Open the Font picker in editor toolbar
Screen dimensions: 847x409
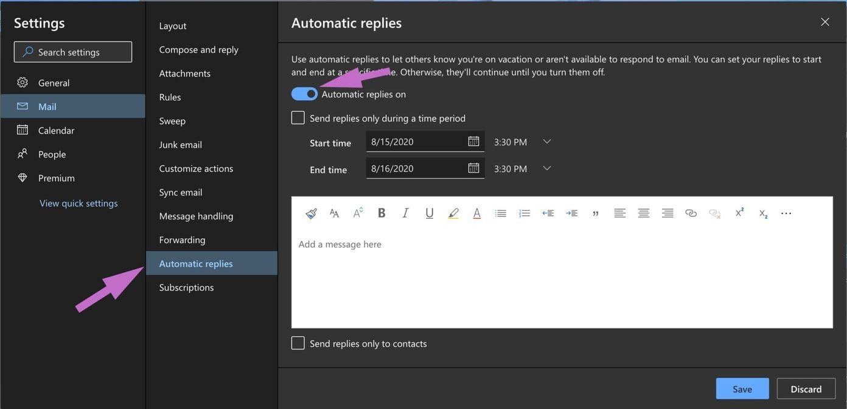tap(334, 213)
